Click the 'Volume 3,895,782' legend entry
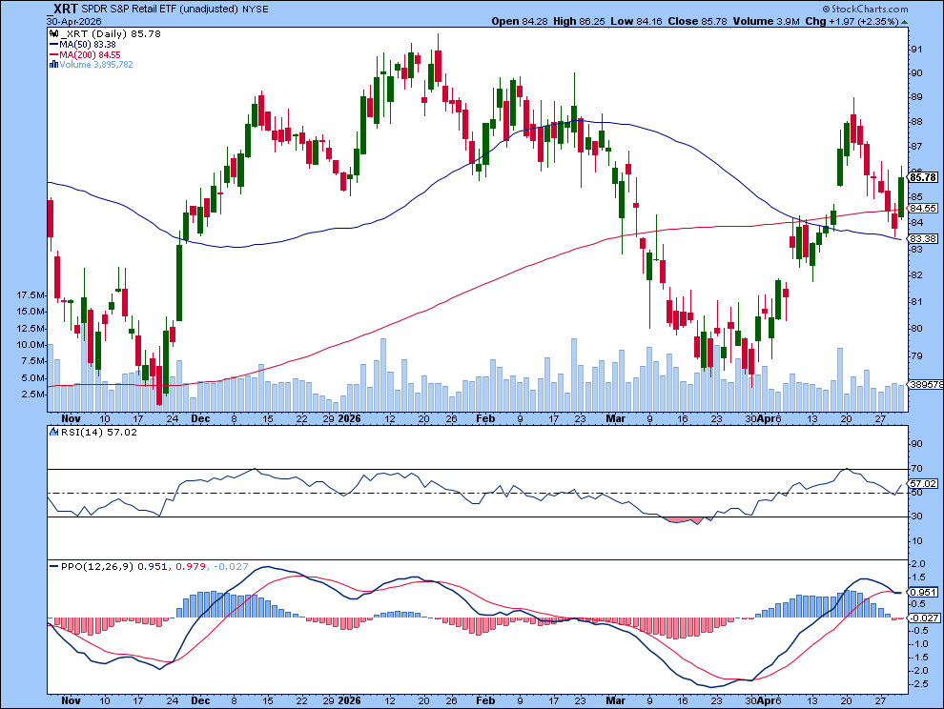Image resolution: width=944 pixels, height=709 pixels. (x=96, y=65)
